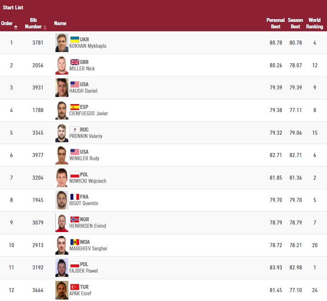Click the World Ranking column header
This screenshot has width=327, height=301.
tap(314, 23)
